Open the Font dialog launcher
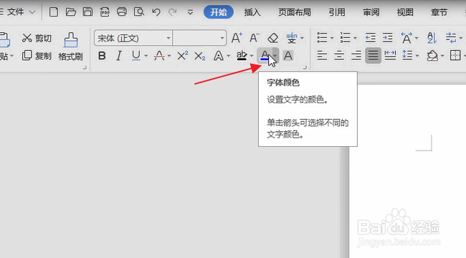 [x=305, y=68]
